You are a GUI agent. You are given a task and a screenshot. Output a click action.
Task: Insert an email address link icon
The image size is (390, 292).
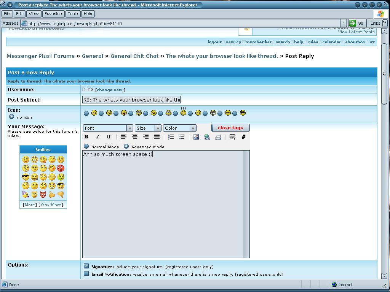coord(218,137)
